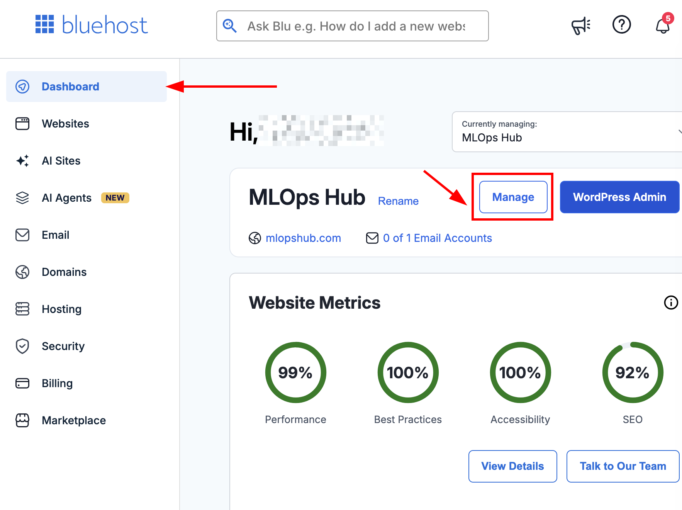Open Hosting in the sidebar
Screen dimensions: 682x510
tap(87, 309)
